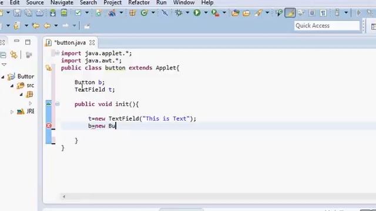This screenshot has height=211, width=376.
Task: Open the Source menu
Action: pyautogui.click(x=35, y=2)
